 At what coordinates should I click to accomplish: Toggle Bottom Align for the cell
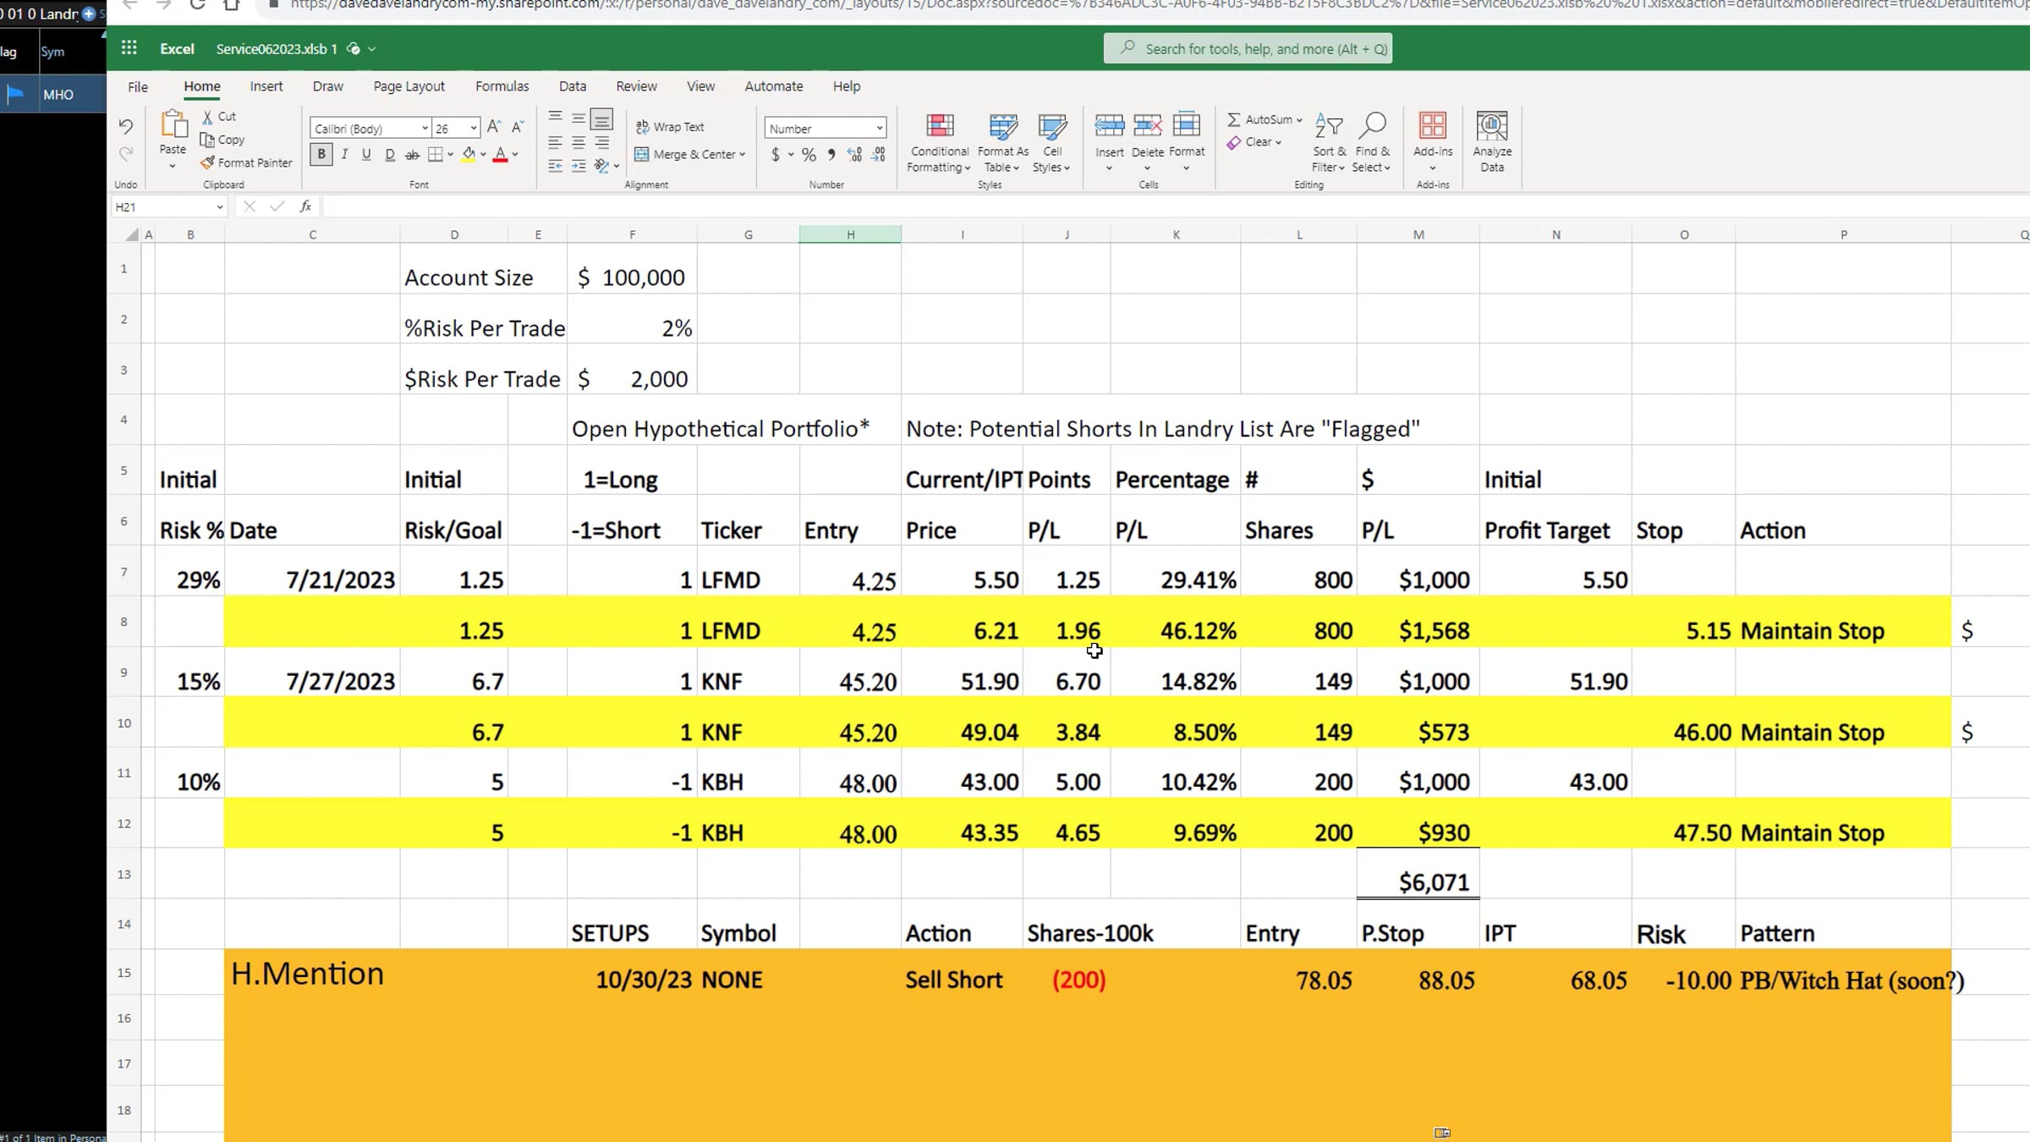(x=601, y=118)
